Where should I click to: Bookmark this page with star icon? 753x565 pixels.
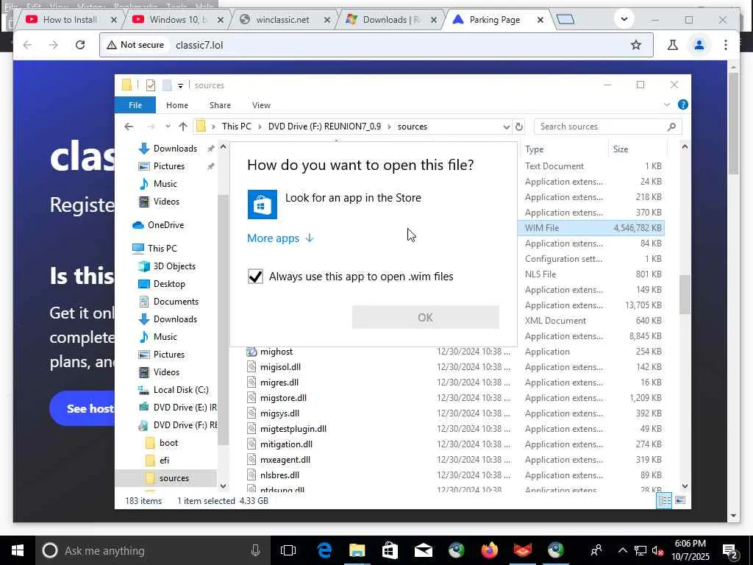tap(636, 45)
